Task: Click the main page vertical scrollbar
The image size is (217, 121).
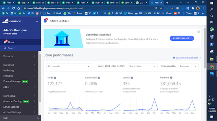Action: (205, 48)
